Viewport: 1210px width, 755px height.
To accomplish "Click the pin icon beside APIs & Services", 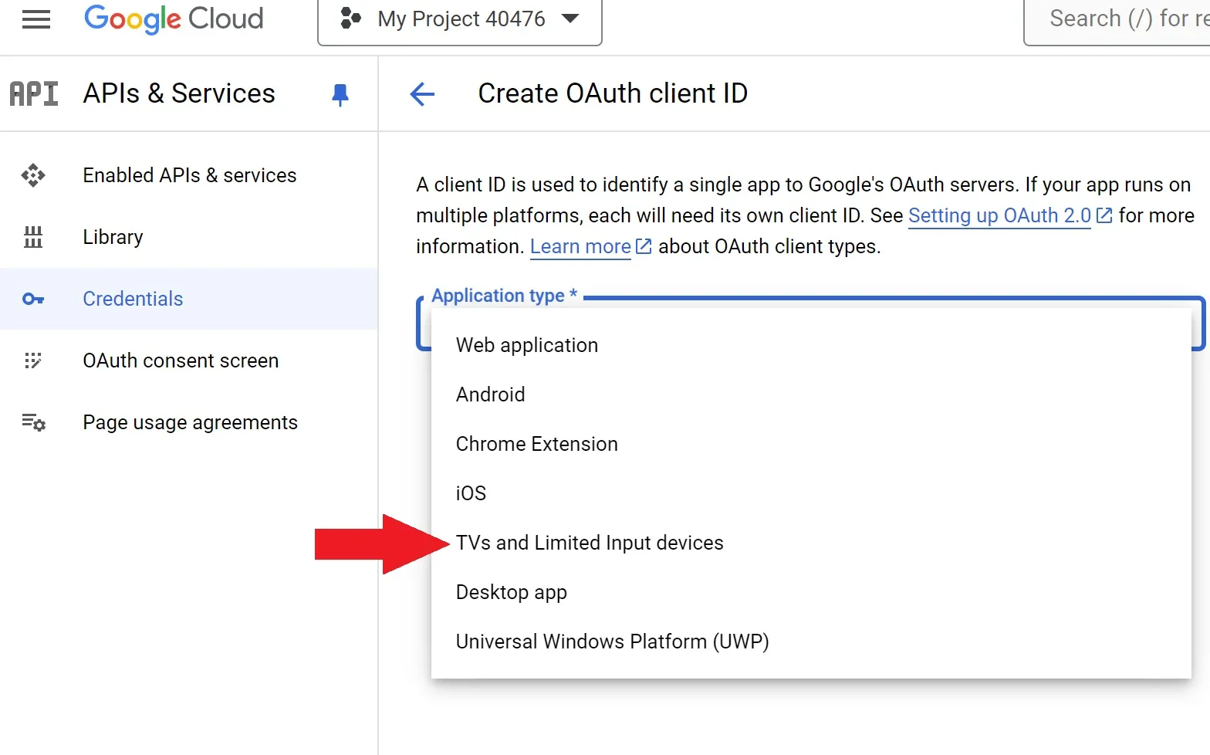I will tap(340, 94).
